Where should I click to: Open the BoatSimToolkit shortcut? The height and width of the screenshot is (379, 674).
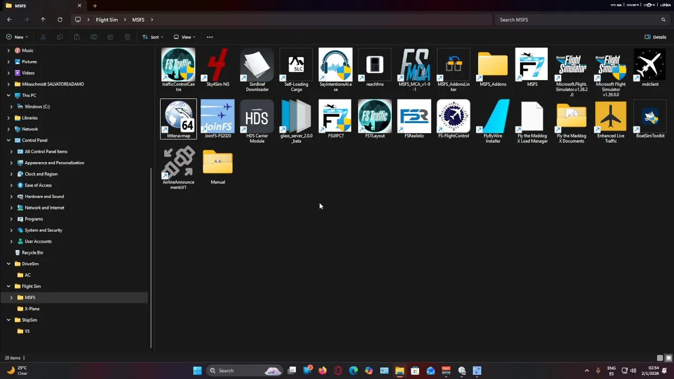[650, 119]
